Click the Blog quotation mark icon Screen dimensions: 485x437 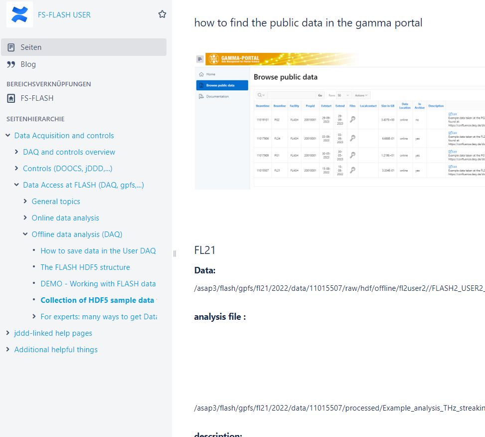[11, 64]
